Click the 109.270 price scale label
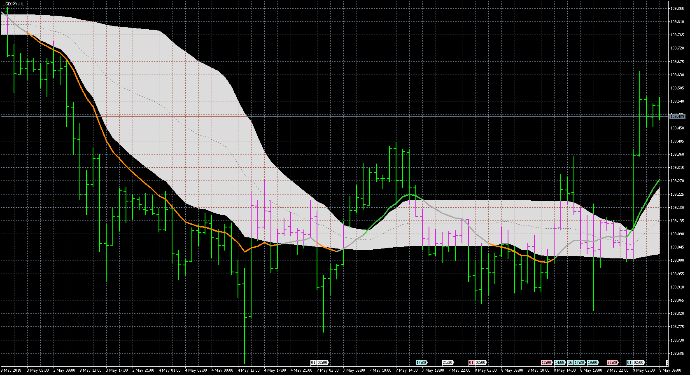Viewport: 690px width, 375px height. coord(677,181)
